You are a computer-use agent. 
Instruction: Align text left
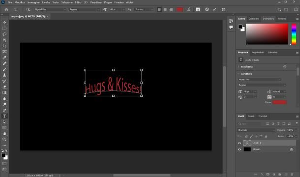pyautogui.click(x=159, y=9)
